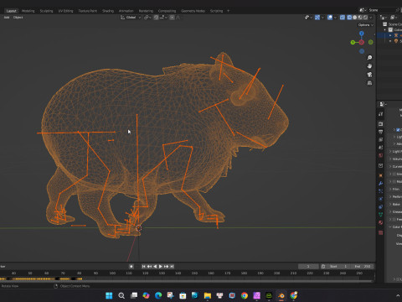
Task: Click the red X axis on gizmo
Action: [362, 42]
